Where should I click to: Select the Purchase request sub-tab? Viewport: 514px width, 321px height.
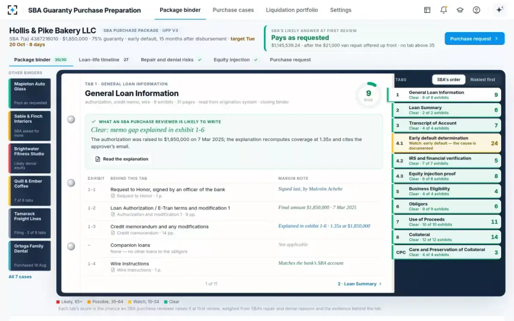click(290, 60)
